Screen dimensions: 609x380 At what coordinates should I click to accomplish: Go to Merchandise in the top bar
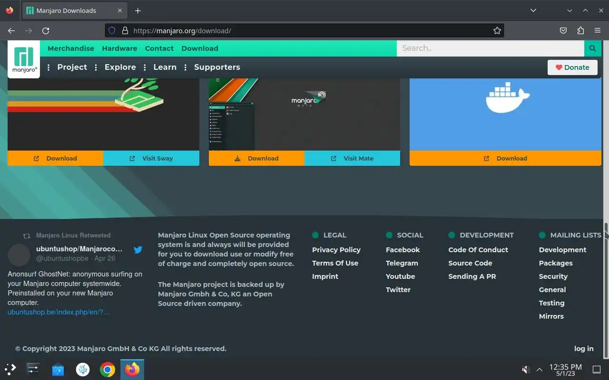point(71,48)
